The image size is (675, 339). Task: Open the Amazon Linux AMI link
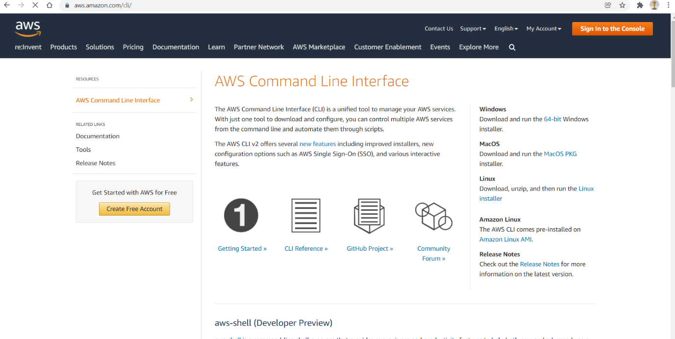coord(505,240)
